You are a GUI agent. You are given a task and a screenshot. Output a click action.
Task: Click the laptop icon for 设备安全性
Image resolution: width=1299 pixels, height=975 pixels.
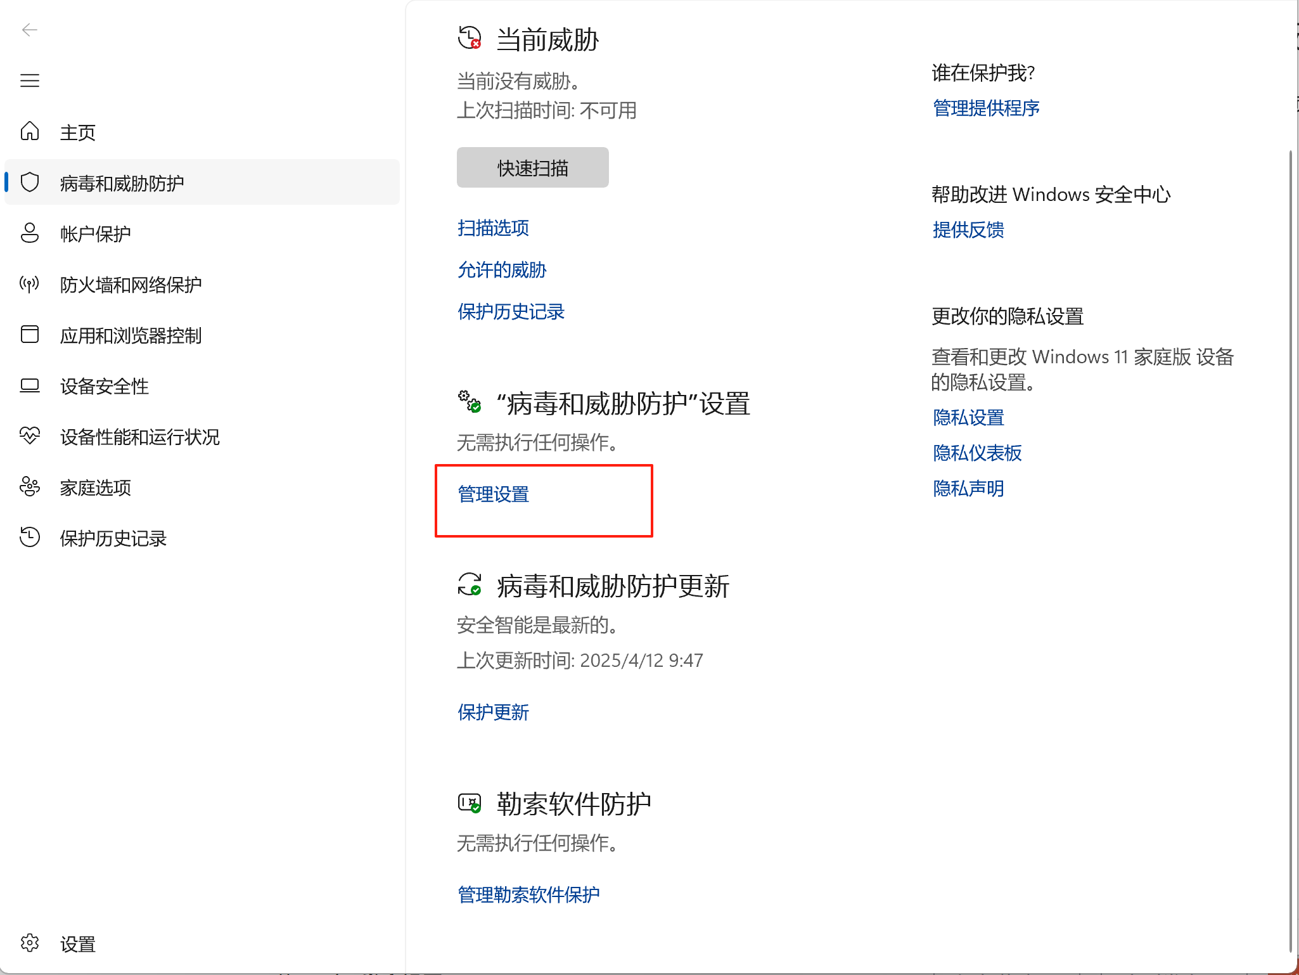[30, 385]
